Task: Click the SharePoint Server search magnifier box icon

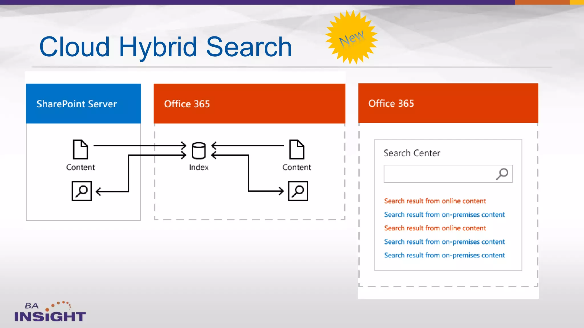Action: pos(82,191)
